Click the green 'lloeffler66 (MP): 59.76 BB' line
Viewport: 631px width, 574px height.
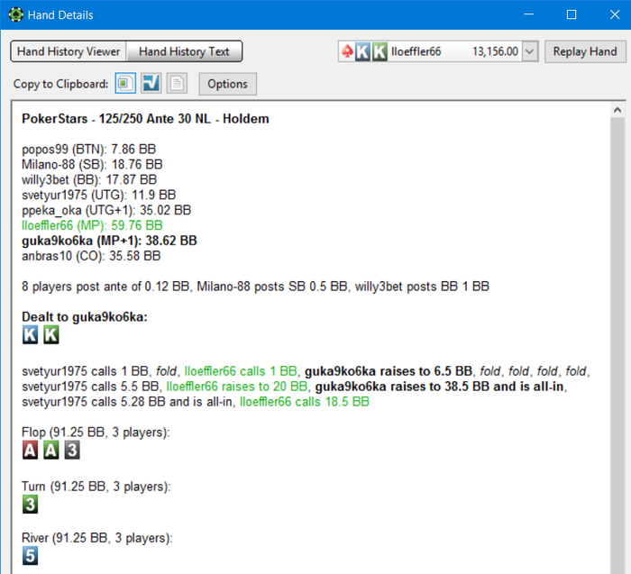click(x=92, y=225)
